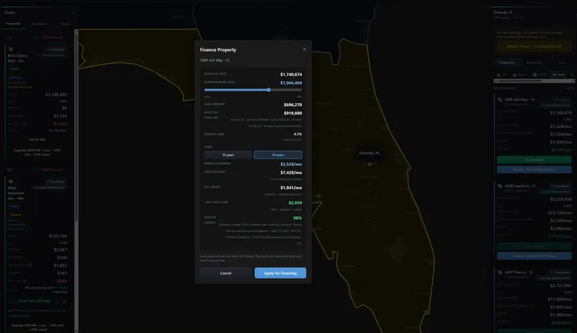This screenshot has width=577, height=333.
Task: Open the Businesses tab in Assets panel
Action: (x=40, y=24)
